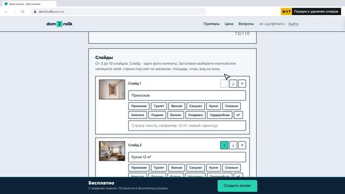Reload the page in browser
The height and width of the screenshot is (194, 345).
23,12
